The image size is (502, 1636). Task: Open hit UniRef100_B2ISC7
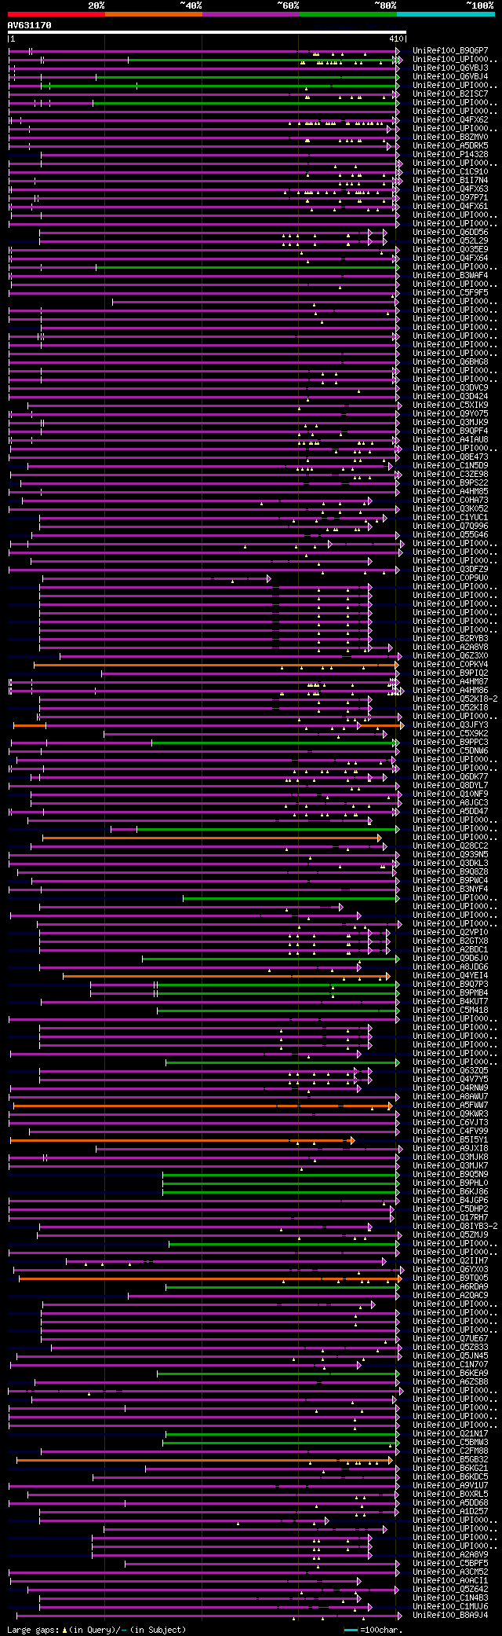click(450, 94)
